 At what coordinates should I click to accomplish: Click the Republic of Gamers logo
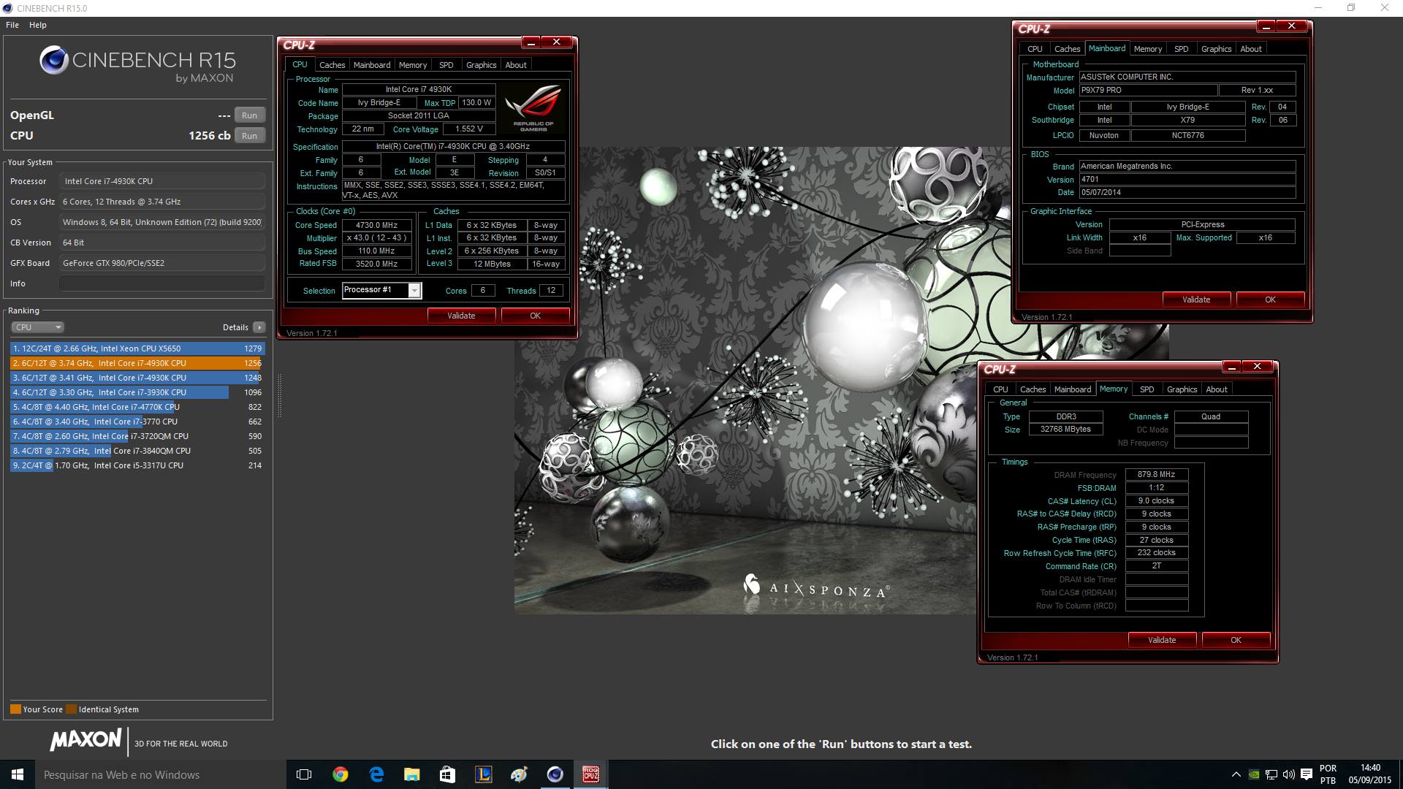[533, 107]
